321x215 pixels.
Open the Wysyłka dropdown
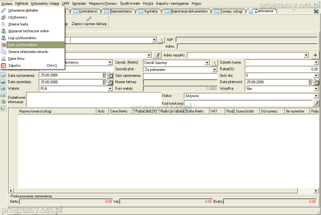316,89
